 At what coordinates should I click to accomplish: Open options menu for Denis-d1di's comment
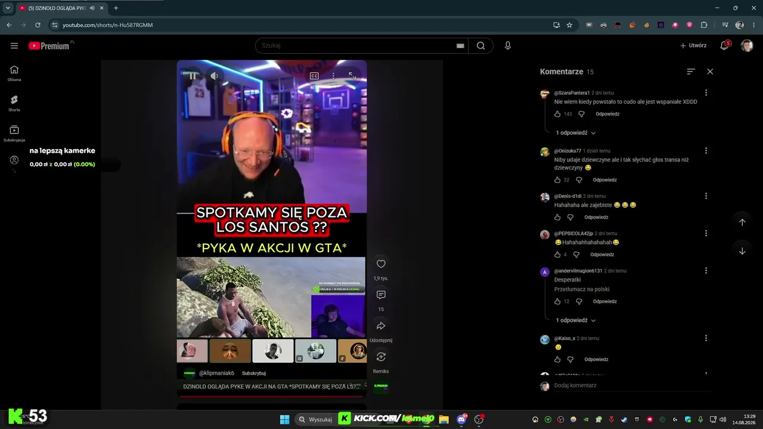tap(706, 196)
